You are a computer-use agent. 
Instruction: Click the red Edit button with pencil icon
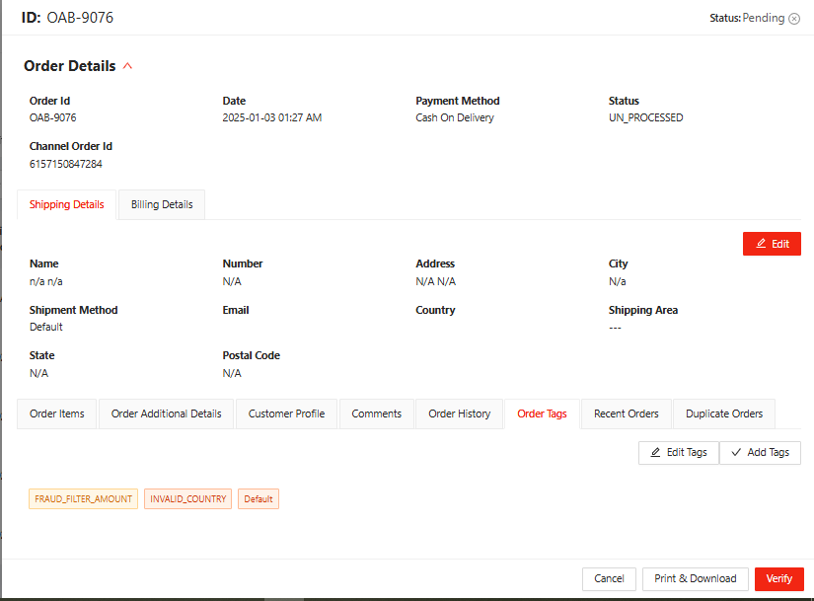[x=772, y=244]
